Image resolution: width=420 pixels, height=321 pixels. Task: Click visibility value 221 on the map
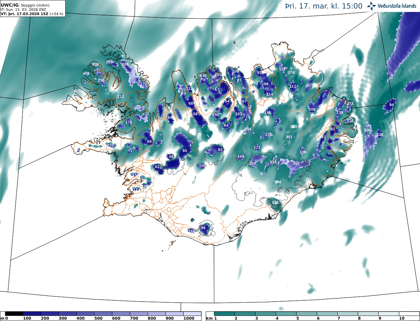point(309,85)
